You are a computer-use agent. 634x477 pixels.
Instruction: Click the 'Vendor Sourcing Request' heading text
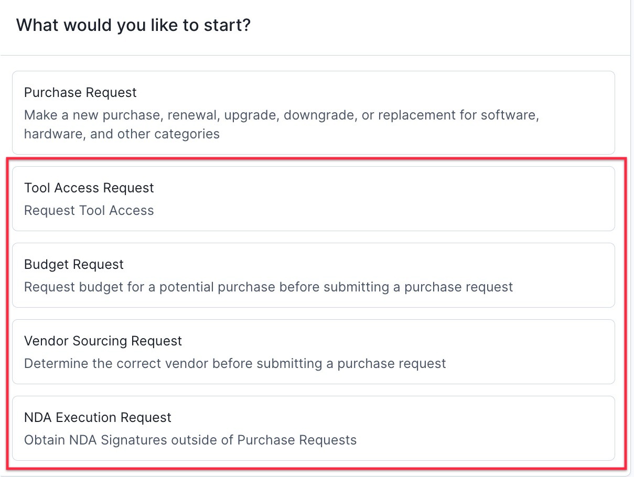[x=103, y=341]
